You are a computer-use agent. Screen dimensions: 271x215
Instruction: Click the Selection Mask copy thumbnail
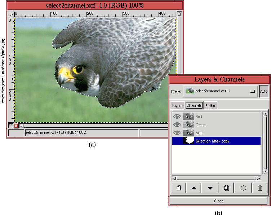[188, 141]
